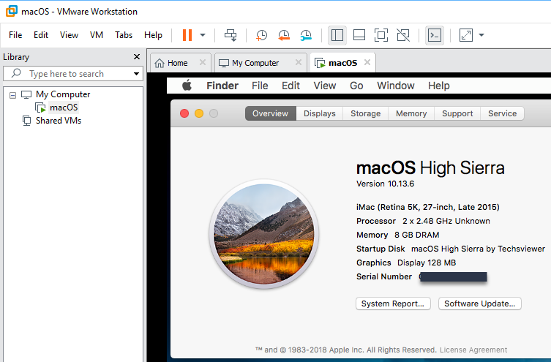Switch to the My Computer tab
The height and width of the screenshot is (362, 551).
260,63
